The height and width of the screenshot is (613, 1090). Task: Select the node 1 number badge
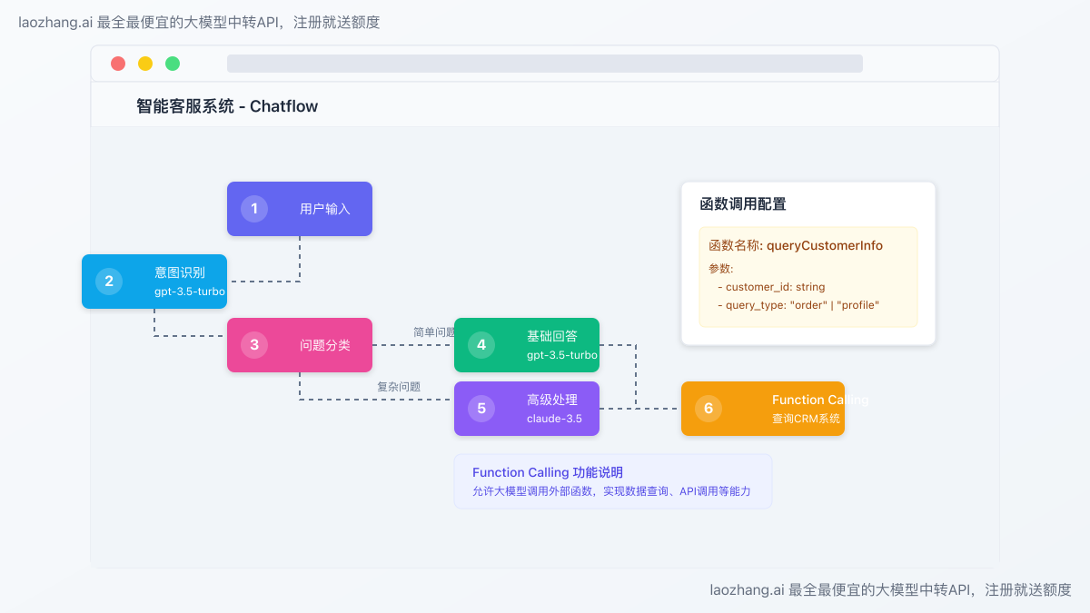254,209
